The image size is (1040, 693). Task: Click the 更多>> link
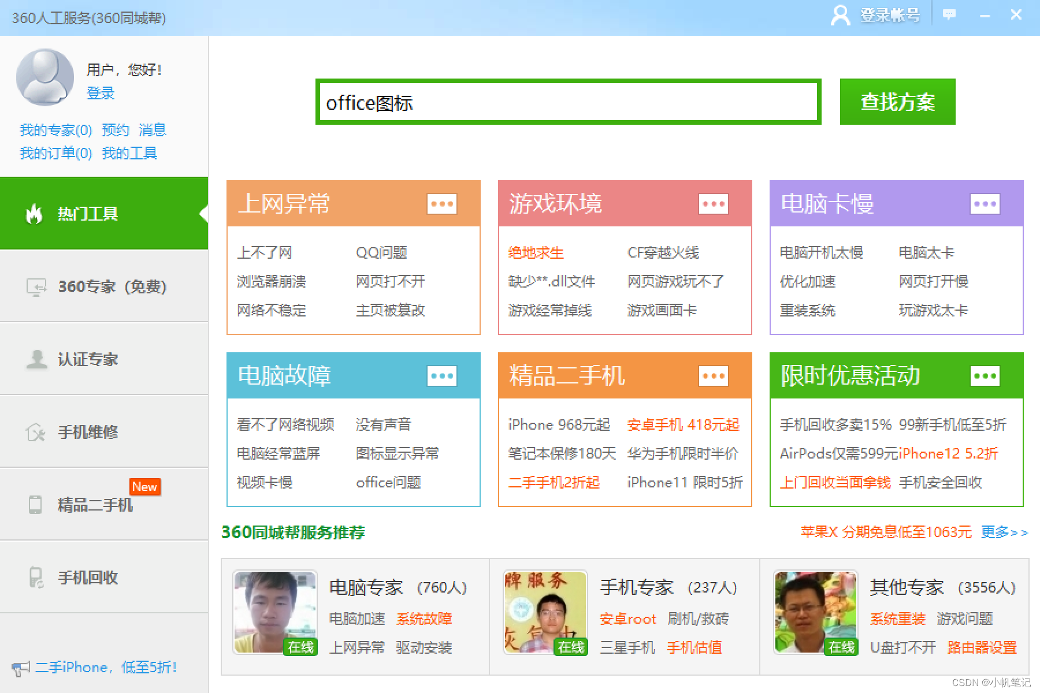(1004, 532)
